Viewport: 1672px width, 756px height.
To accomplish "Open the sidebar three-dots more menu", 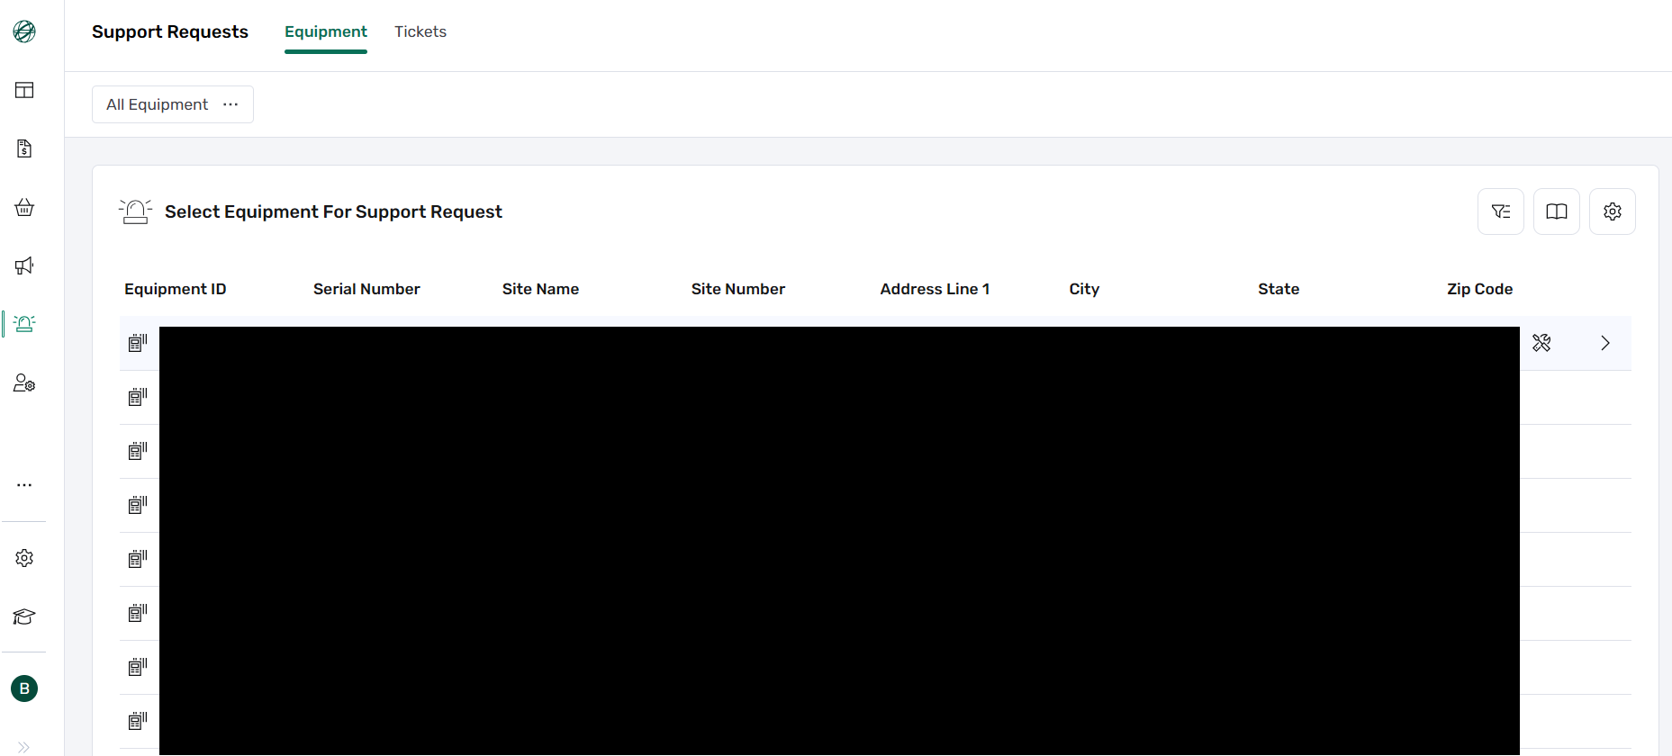I will click(x=24, y=485).
